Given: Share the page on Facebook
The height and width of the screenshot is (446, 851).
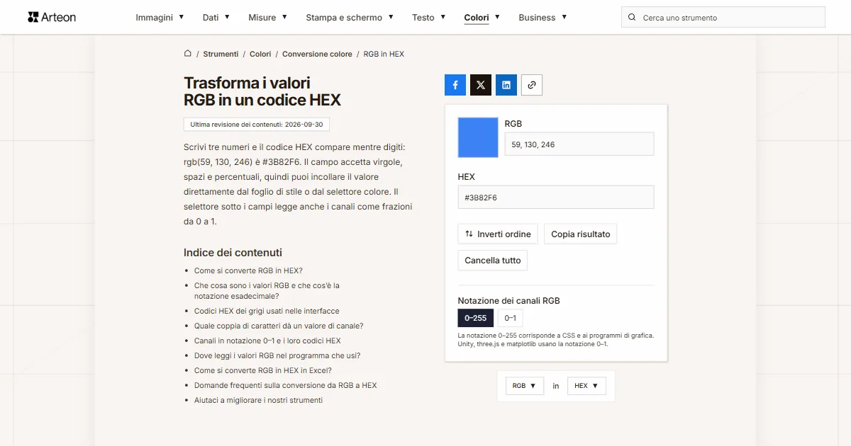Looking at the screenshot, I should click(x=455, y=85).
